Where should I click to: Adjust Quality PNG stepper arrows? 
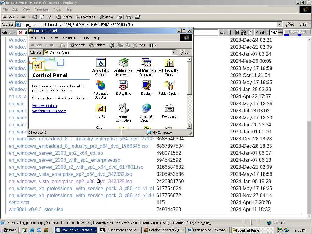click(x=281, y=33)
